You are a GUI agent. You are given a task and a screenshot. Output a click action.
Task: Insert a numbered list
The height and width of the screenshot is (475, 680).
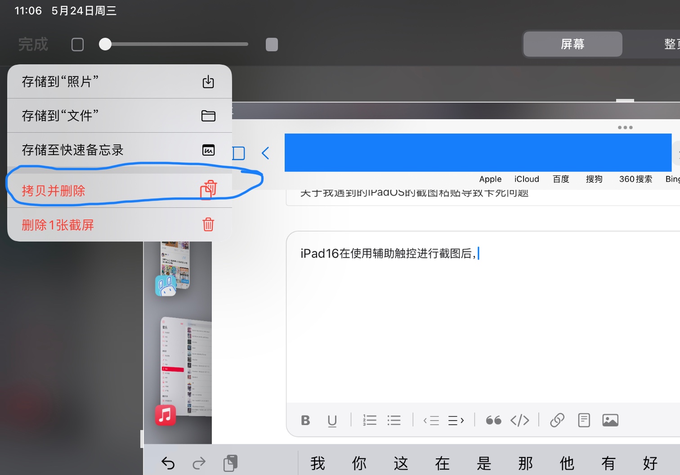click(370, 420)
